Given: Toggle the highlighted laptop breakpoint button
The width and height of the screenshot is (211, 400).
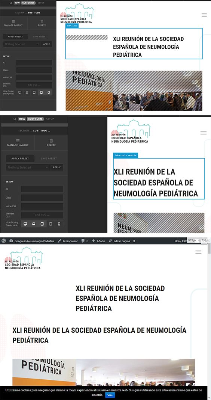Looking at the screenshot, I should [34, 224].
